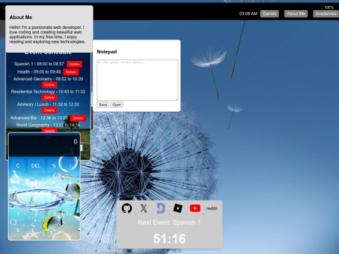Click the calculator 9 key
The image size is (339, 254).
tap(54, 182)
